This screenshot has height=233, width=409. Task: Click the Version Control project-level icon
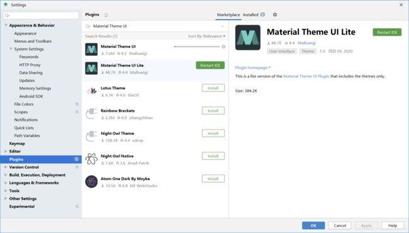point(77,167)
